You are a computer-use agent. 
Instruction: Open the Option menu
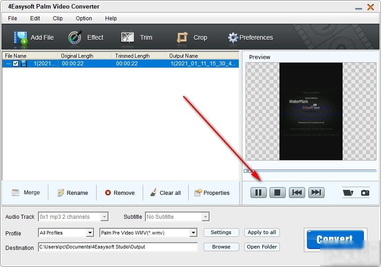click(84, 18)
